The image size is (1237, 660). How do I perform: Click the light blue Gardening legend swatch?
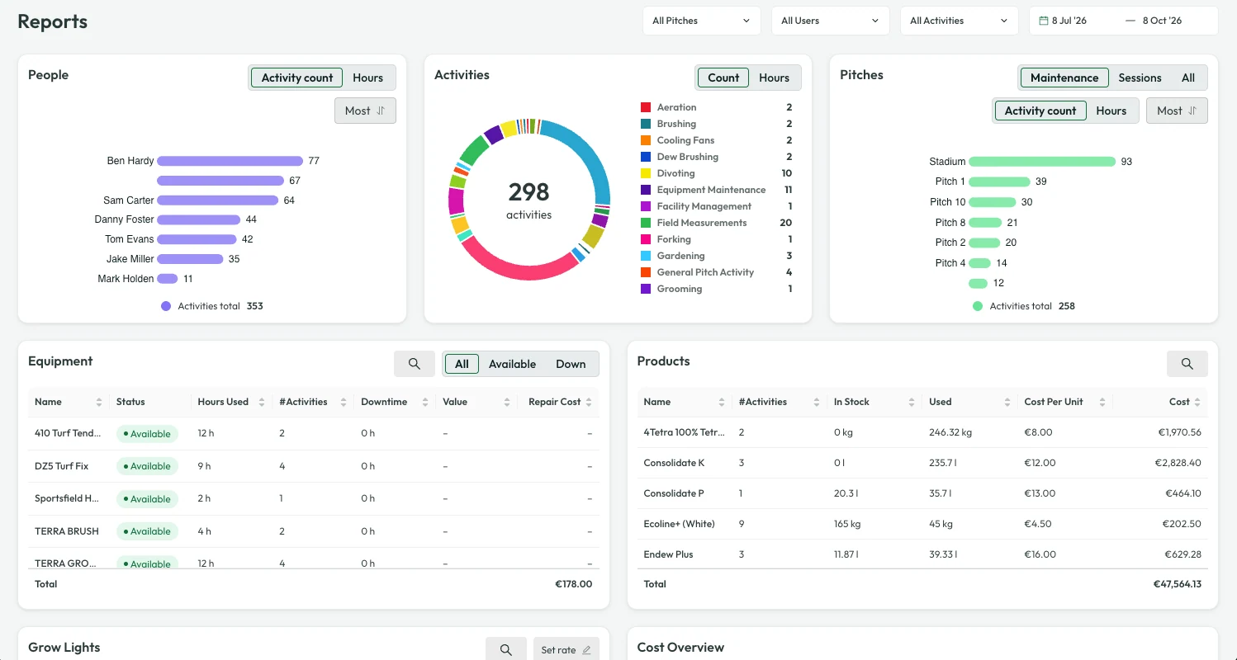tap(646, 256)
